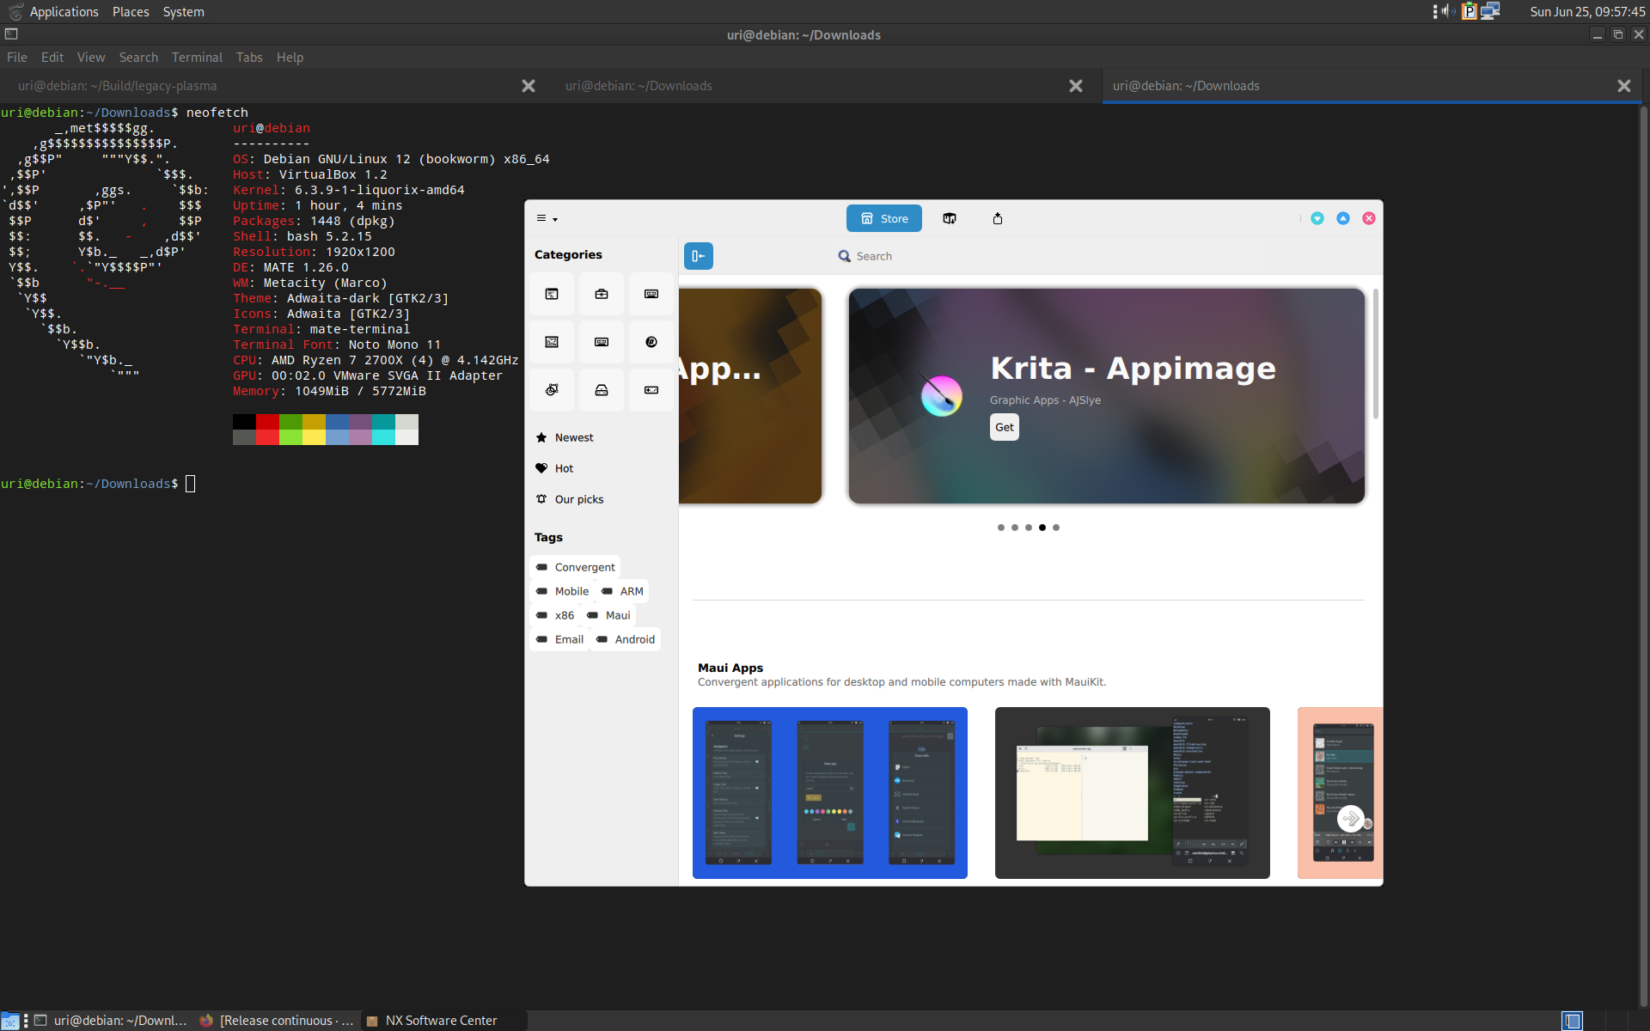Click the search magnifier icon
1650x1031 pixels.
point(846,256)
